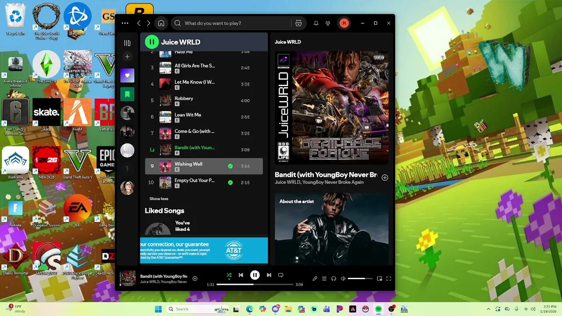Open Discord from the taskbar
The image size is (562, 316).
coord(276,309)
